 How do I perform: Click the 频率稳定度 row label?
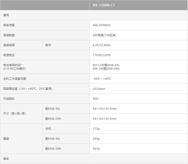[x=28, y=89]
